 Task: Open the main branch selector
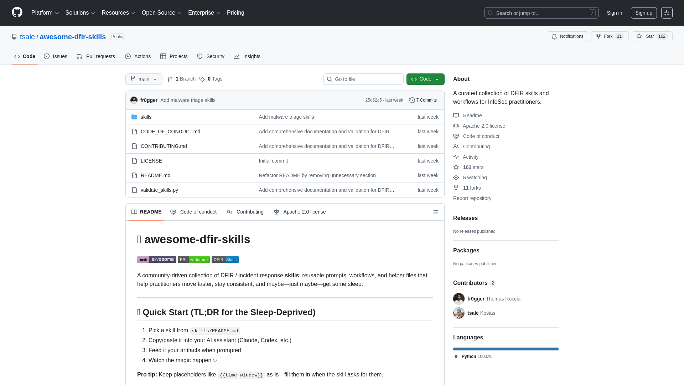(x=144, y=79)
